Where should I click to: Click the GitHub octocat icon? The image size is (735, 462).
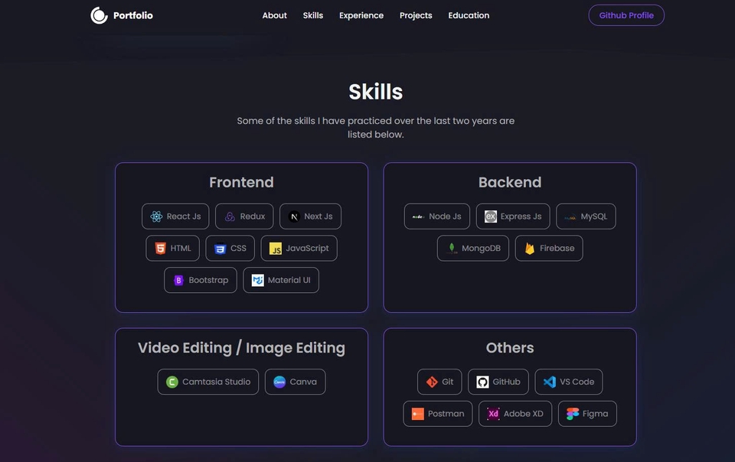(x=482, y=382)
